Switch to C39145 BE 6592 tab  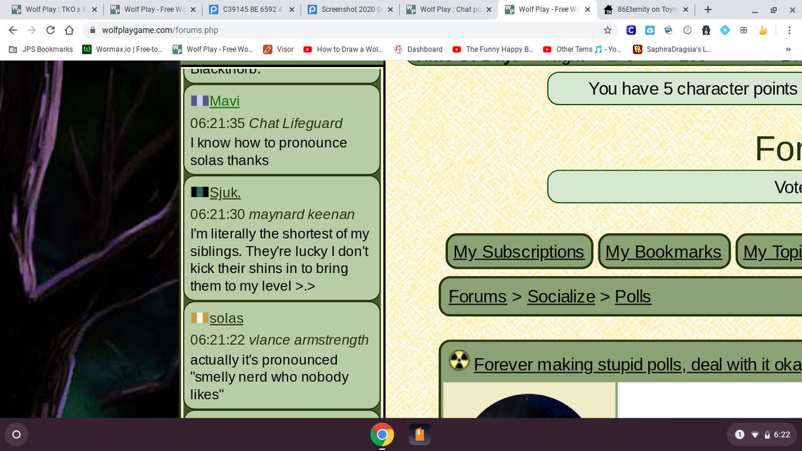coord(251,9)
